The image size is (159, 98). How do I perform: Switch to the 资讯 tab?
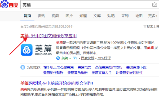(x=41, y=16)
